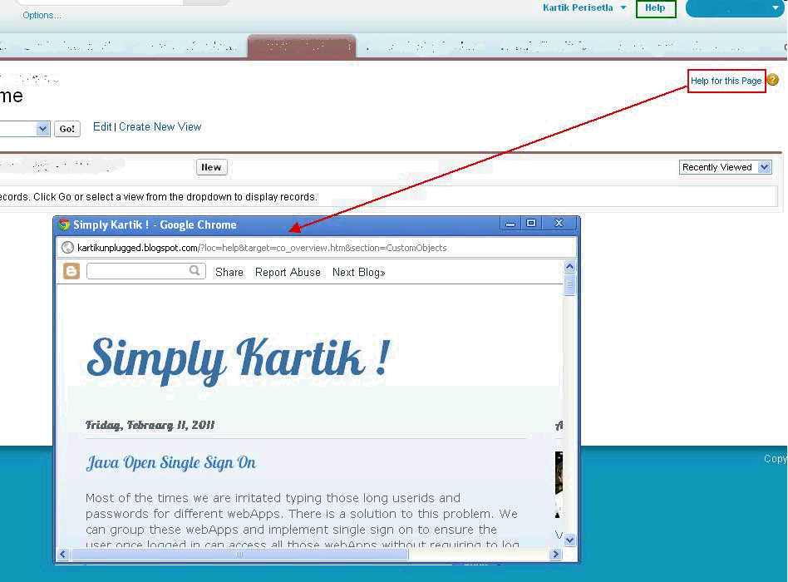The height and width of the screenshot is (582, 788).
Task: Open the view selector dropdown beside Go!
Action: coord(42,129)
